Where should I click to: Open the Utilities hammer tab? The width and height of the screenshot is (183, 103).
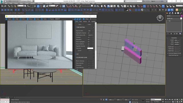tap(181, 13)
